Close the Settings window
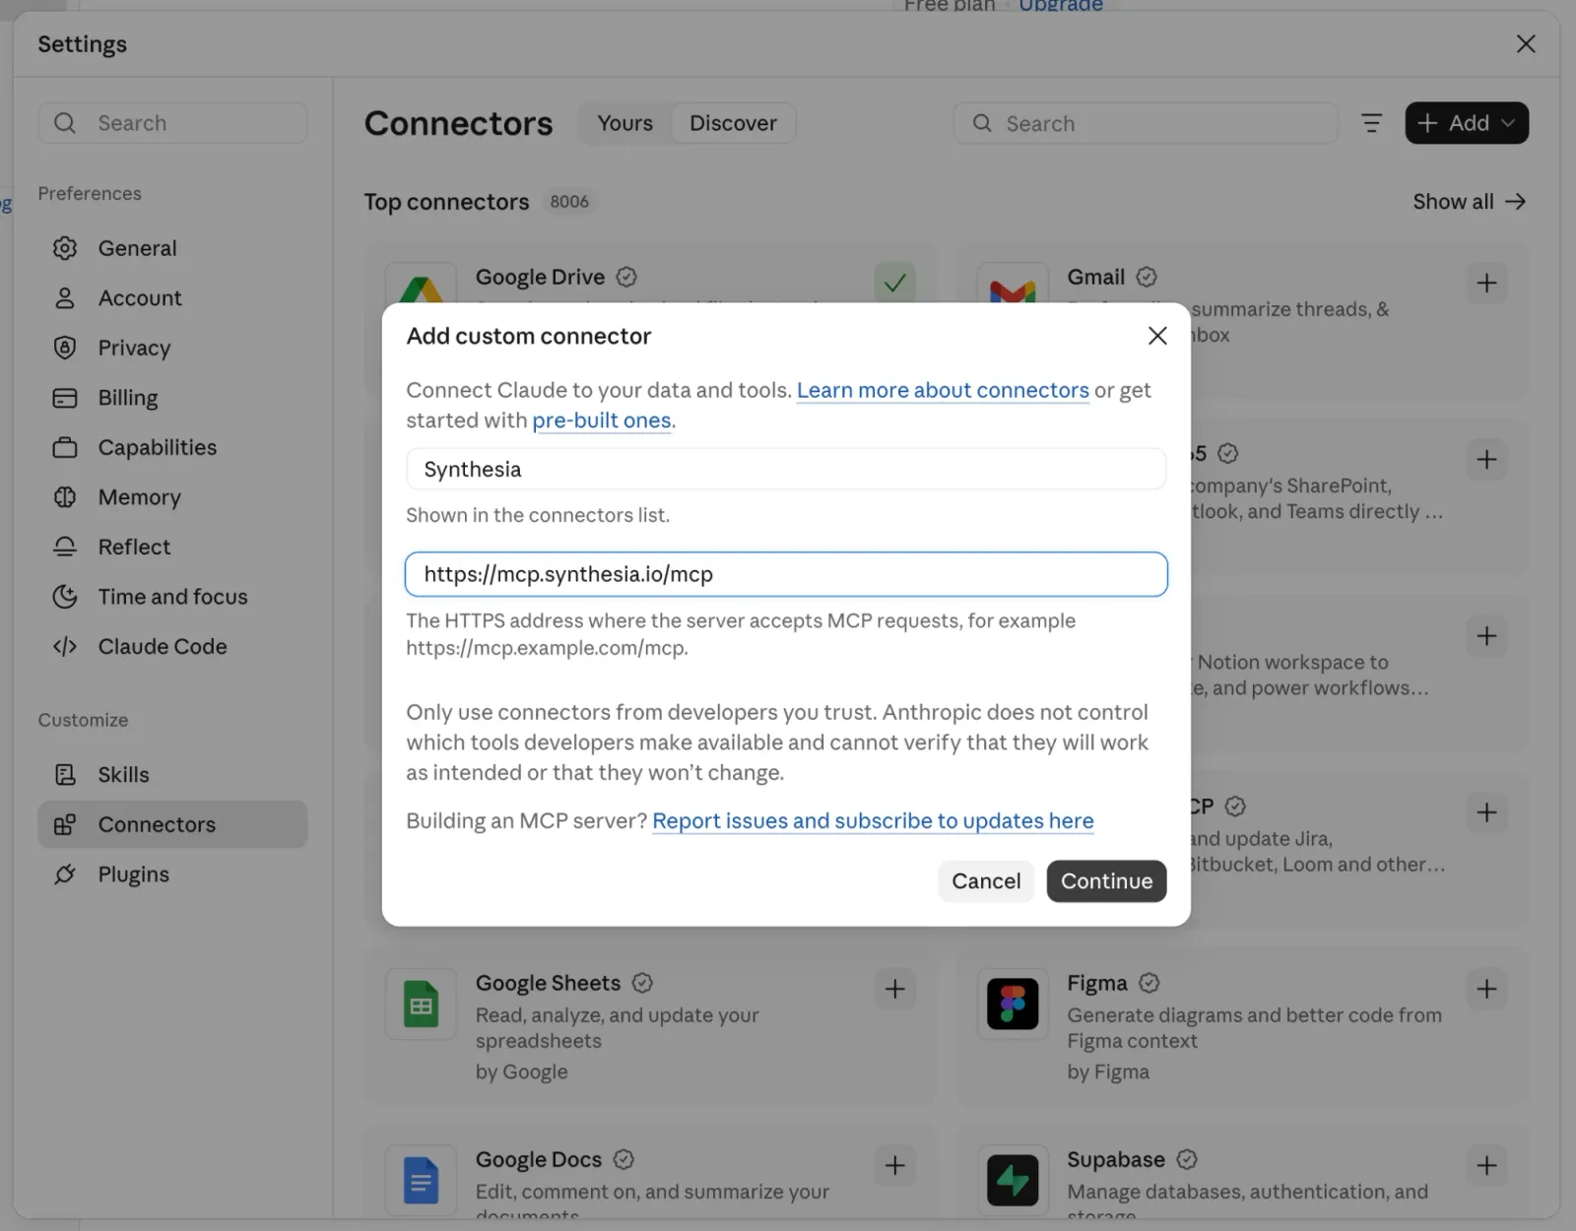This screenshot has width=1576, height=1231. point(1526,43)
